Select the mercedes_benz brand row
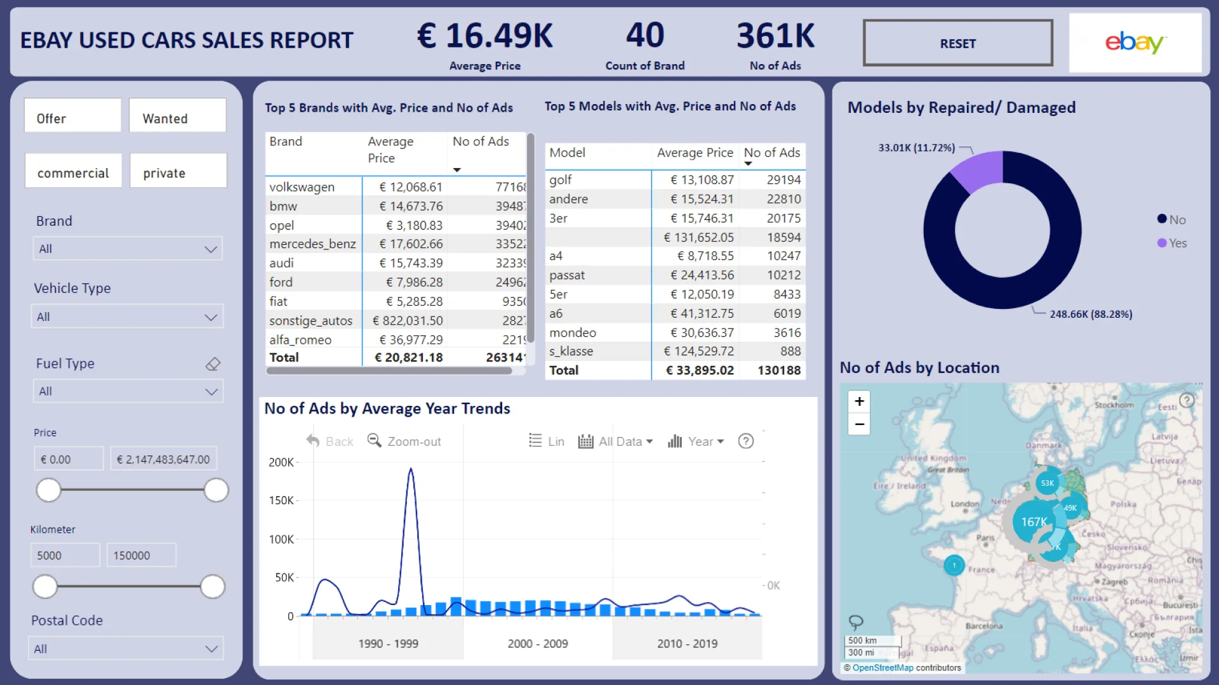The width and height of the screenshot is (1219, 685). [396, 244]
